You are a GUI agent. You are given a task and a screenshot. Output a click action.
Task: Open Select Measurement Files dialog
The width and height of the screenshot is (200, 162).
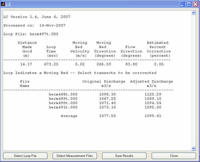75,156
